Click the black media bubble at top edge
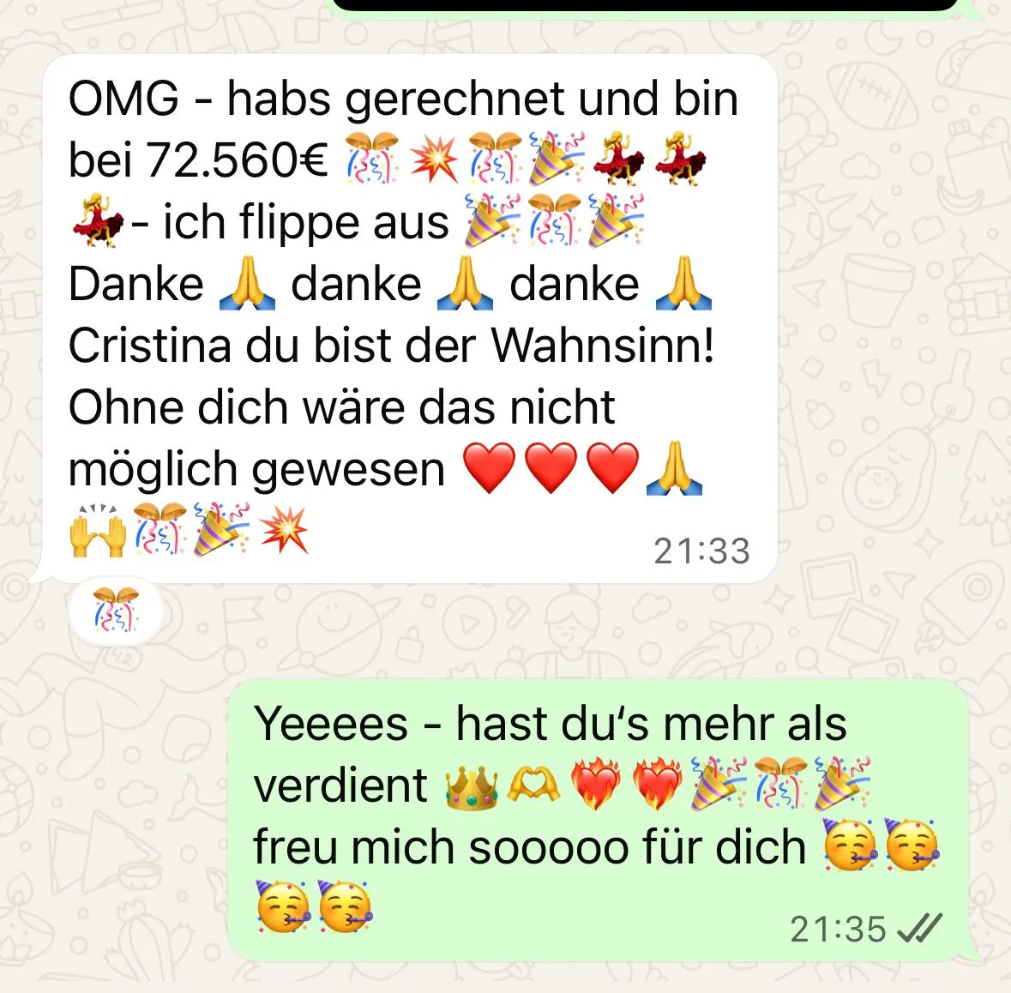The image size is (1011, 993). (645, 5)
